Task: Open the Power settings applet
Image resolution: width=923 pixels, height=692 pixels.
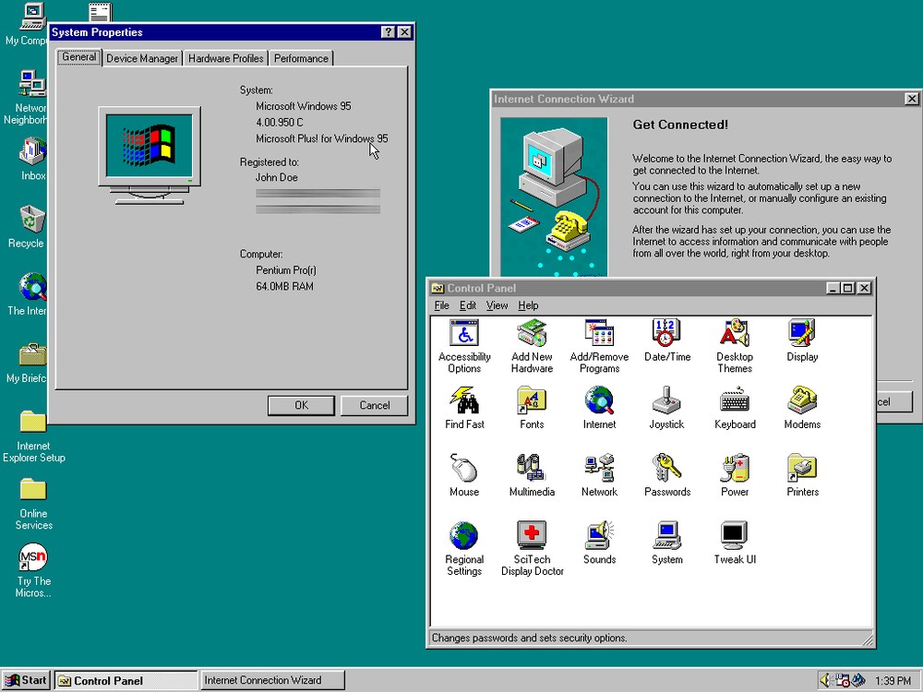Action: tap(734, 472)
